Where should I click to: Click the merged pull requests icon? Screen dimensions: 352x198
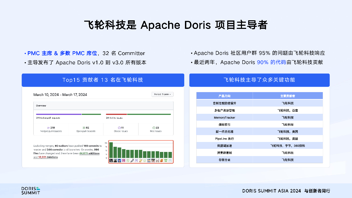coord(48,128)
